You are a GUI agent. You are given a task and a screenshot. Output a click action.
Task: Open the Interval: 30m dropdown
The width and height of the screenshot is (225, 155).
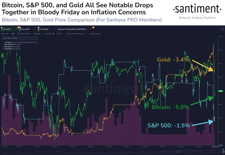(26, 34)
